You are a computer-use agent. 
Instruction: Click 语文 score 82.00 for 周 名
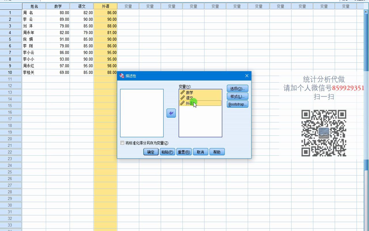(x=82, y=13)
